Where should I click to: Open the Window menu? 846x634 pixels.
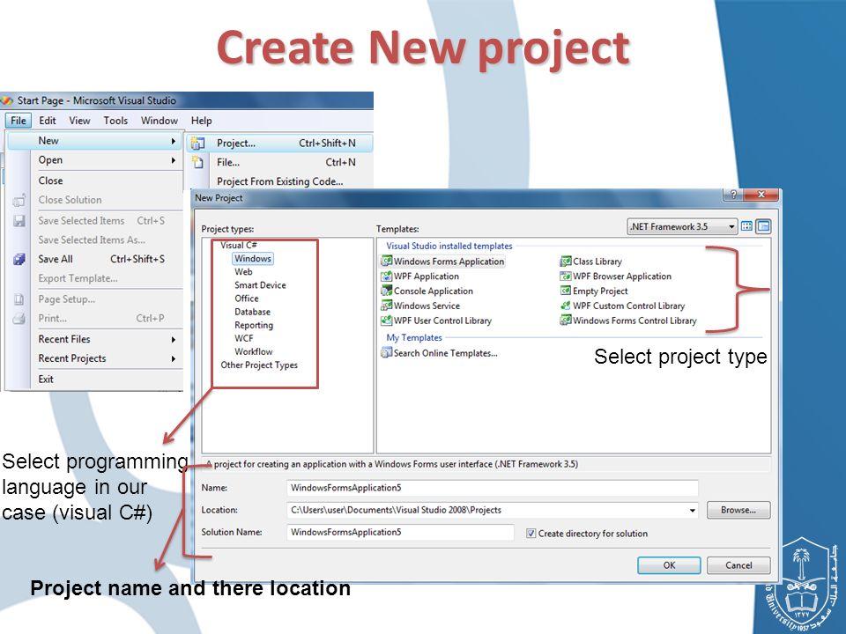click(160, 121)
